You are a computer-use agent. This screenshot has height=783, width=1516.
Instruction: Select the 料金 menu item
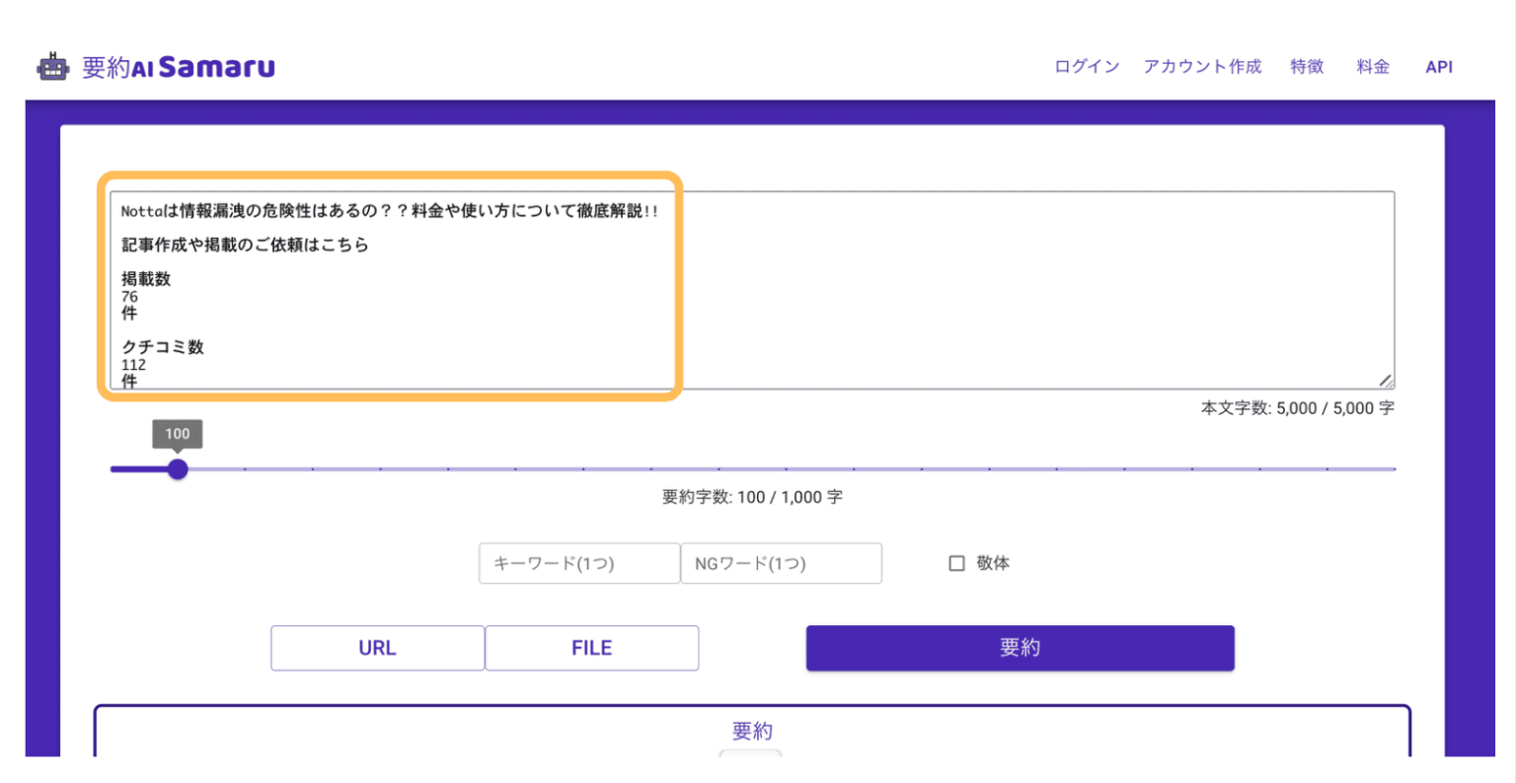(x=1373, y=66)
